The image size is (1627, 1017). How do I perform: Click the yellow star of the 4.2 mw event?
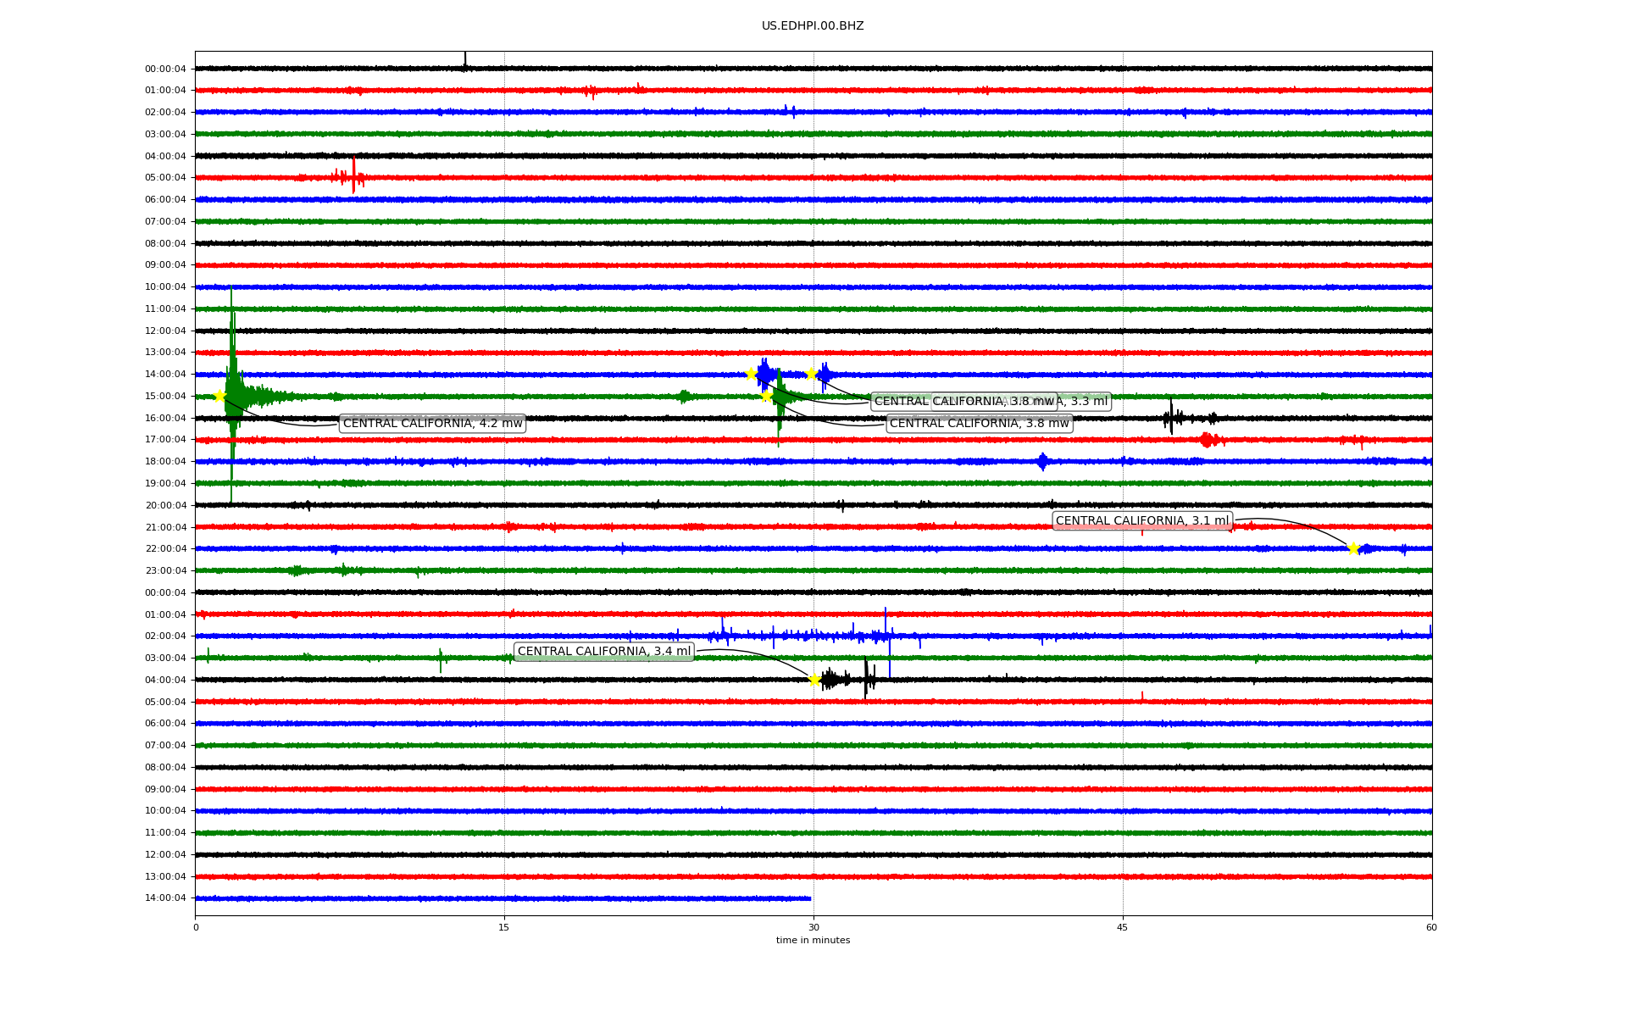[x=219, y=396]
